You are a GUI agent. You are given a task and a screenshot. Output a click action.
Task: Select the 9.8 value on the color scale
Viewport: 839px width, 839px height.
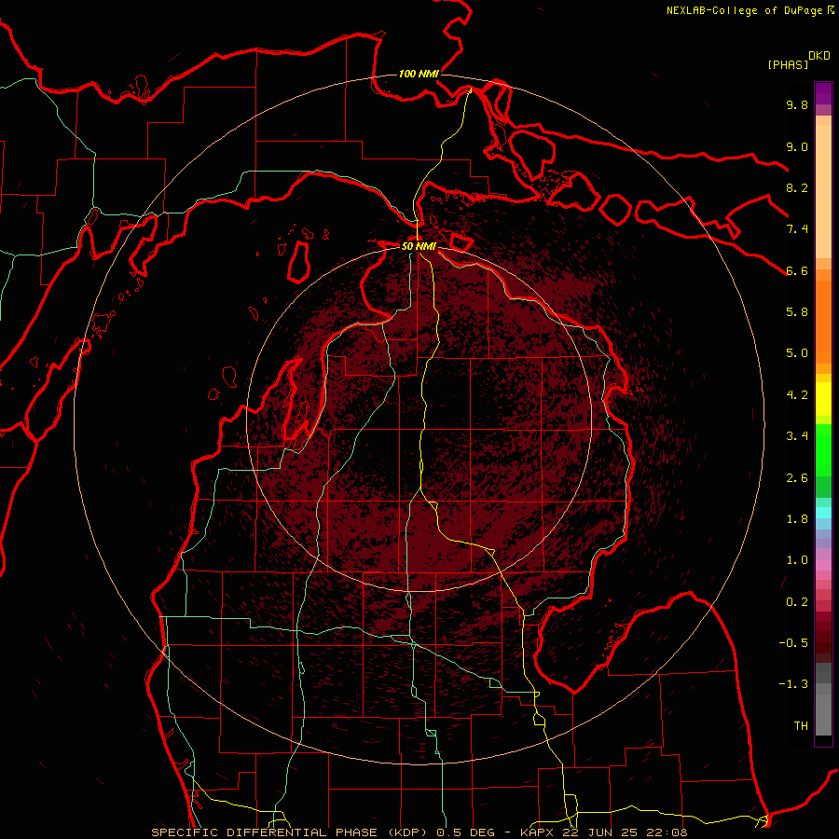[x=797, y=104]
